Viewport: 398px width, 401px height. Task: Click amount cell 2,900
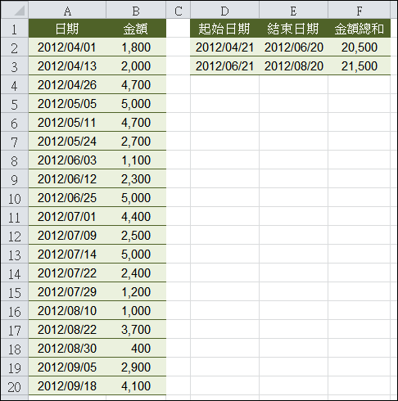(x=136, y=367)
